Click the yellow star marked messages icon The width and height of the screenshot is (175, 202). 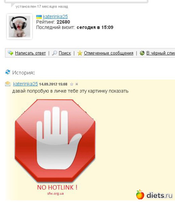[80, 53]
